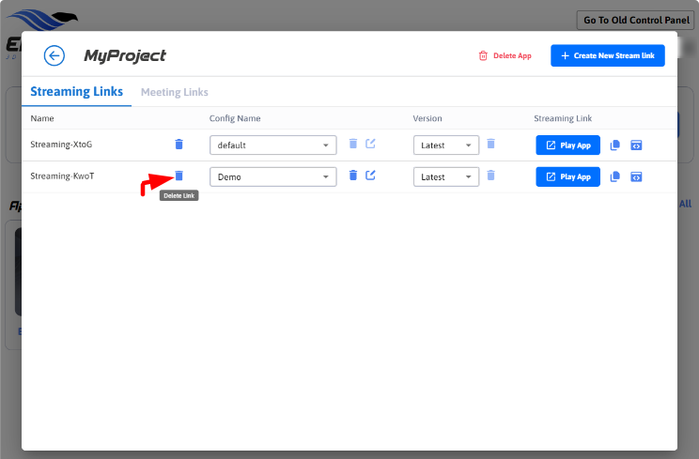
Task: Delete the Streaming-XtoG link
Action: tap(179, 145)
